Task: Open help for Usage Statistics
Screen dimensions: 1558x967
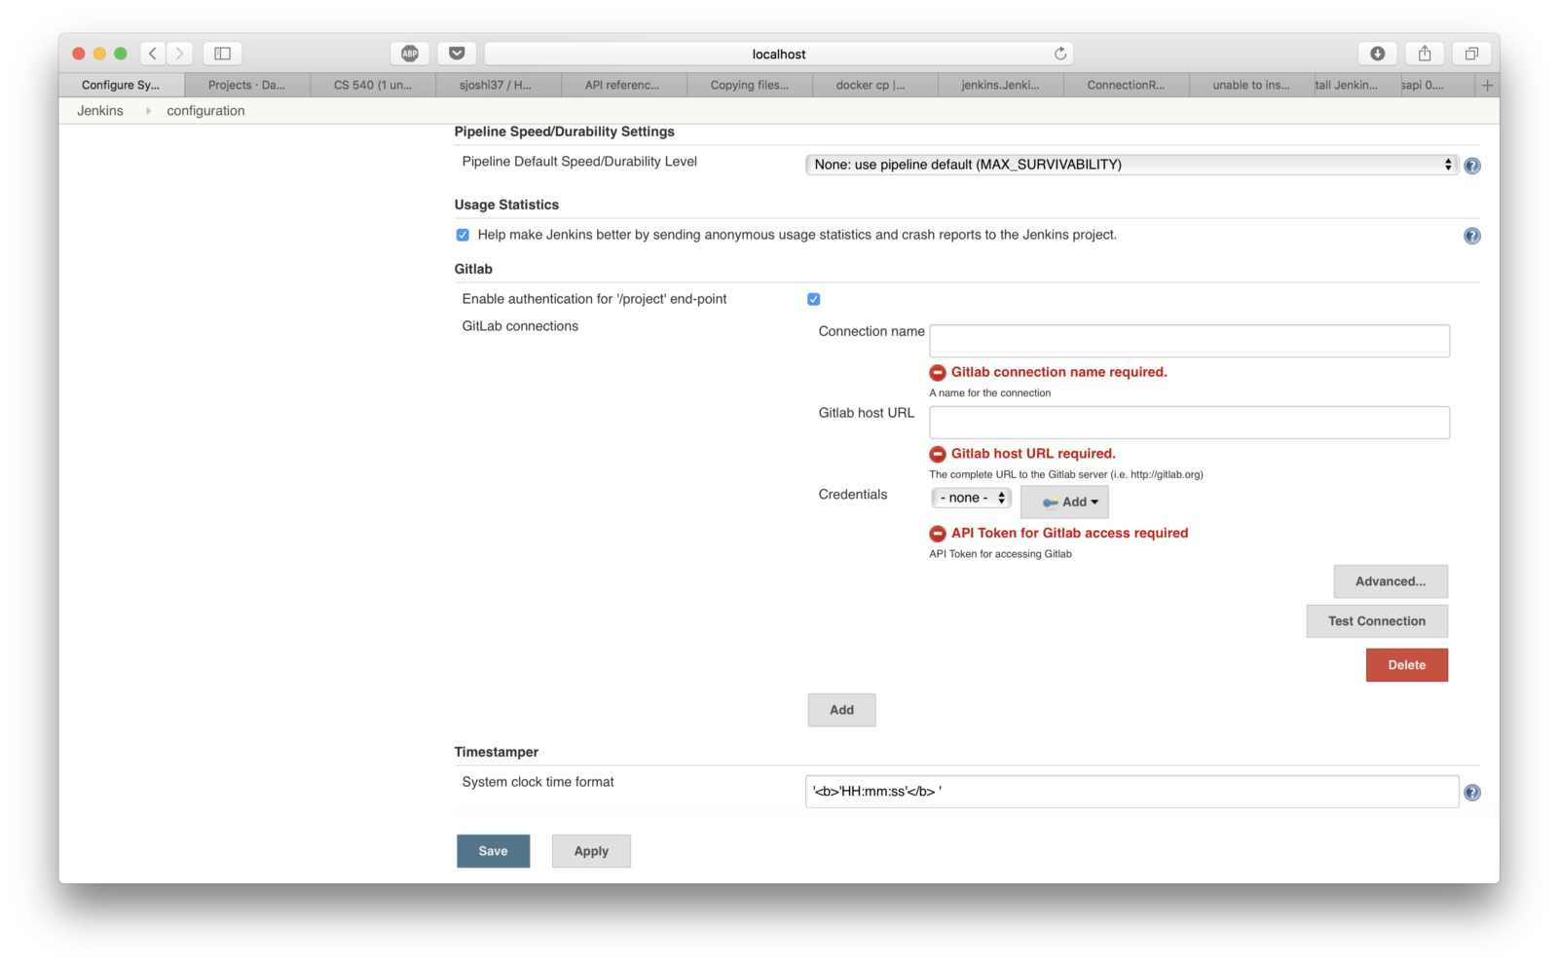Action: (1472, 236)
